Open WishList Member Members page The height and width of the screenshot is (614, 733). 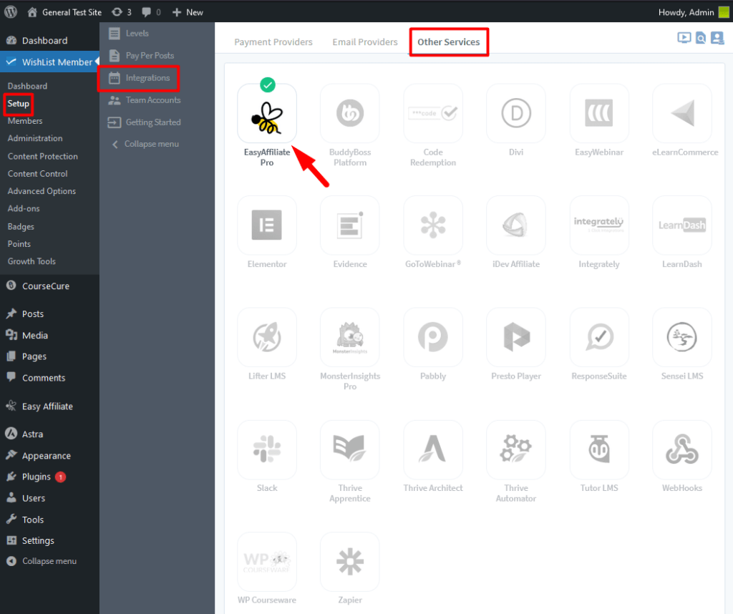[25, 121]
